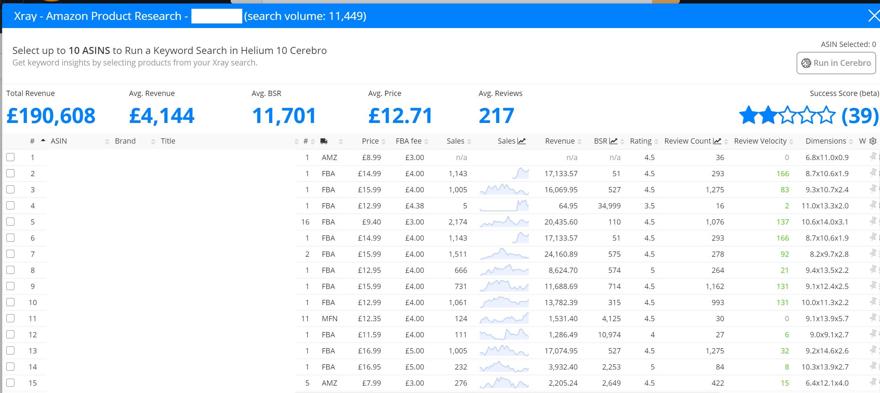The width and height of the screenshot is (880, 393).
Task: Click the Run in Cerebro button
Action: (x=836, y=63)
